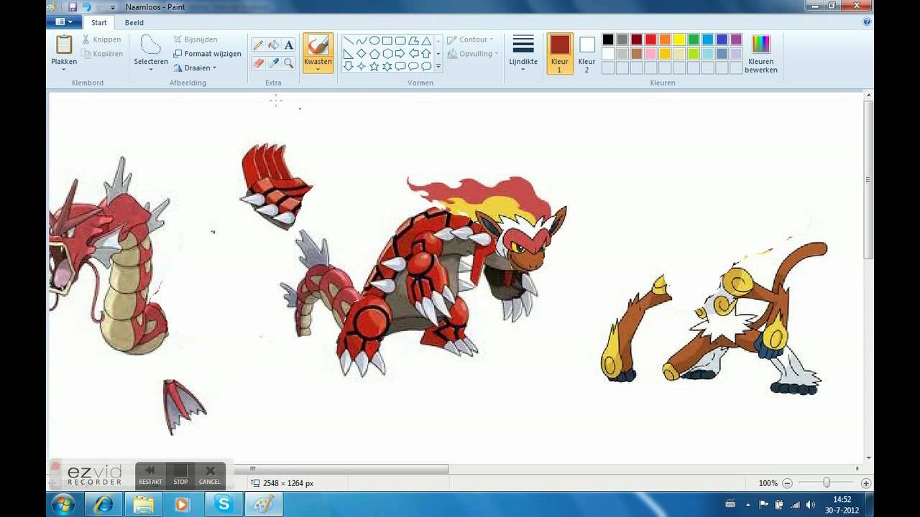The width and height of the screenshot is (920, 517).
Task: Click Knippen cut button
Action: [x=101, y=39]
